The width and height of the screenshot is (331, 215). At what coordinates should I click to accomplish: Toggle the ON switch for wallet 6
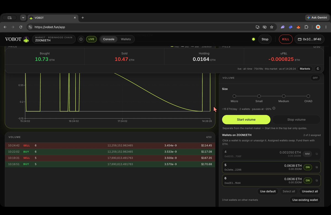(308, 181)
